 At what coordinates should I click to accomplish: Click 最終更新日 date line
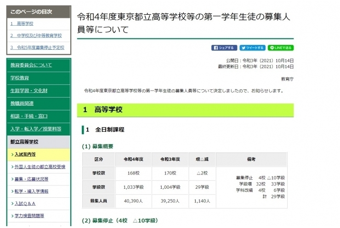click(x=256, y=66)
